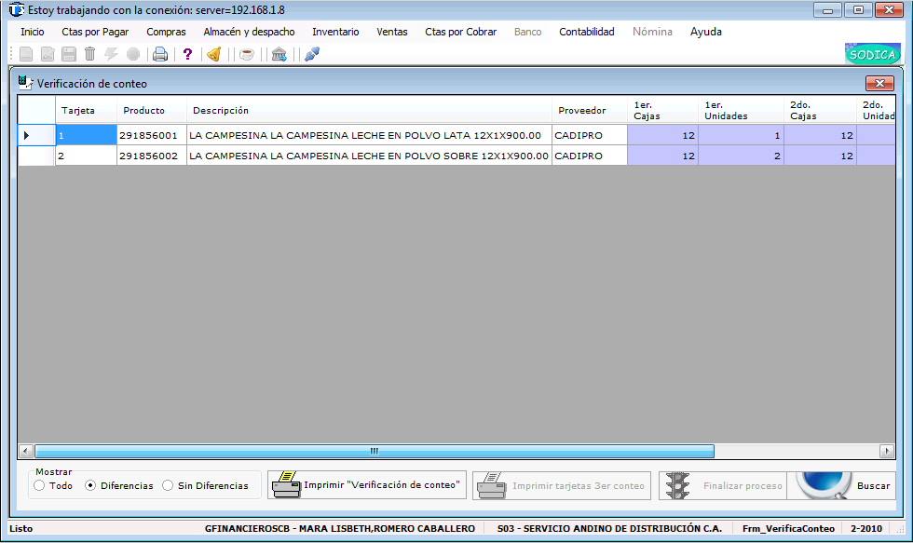Open the Ayuda menu
Viewport: 913px width, 543px height.
tap(706, 32)
